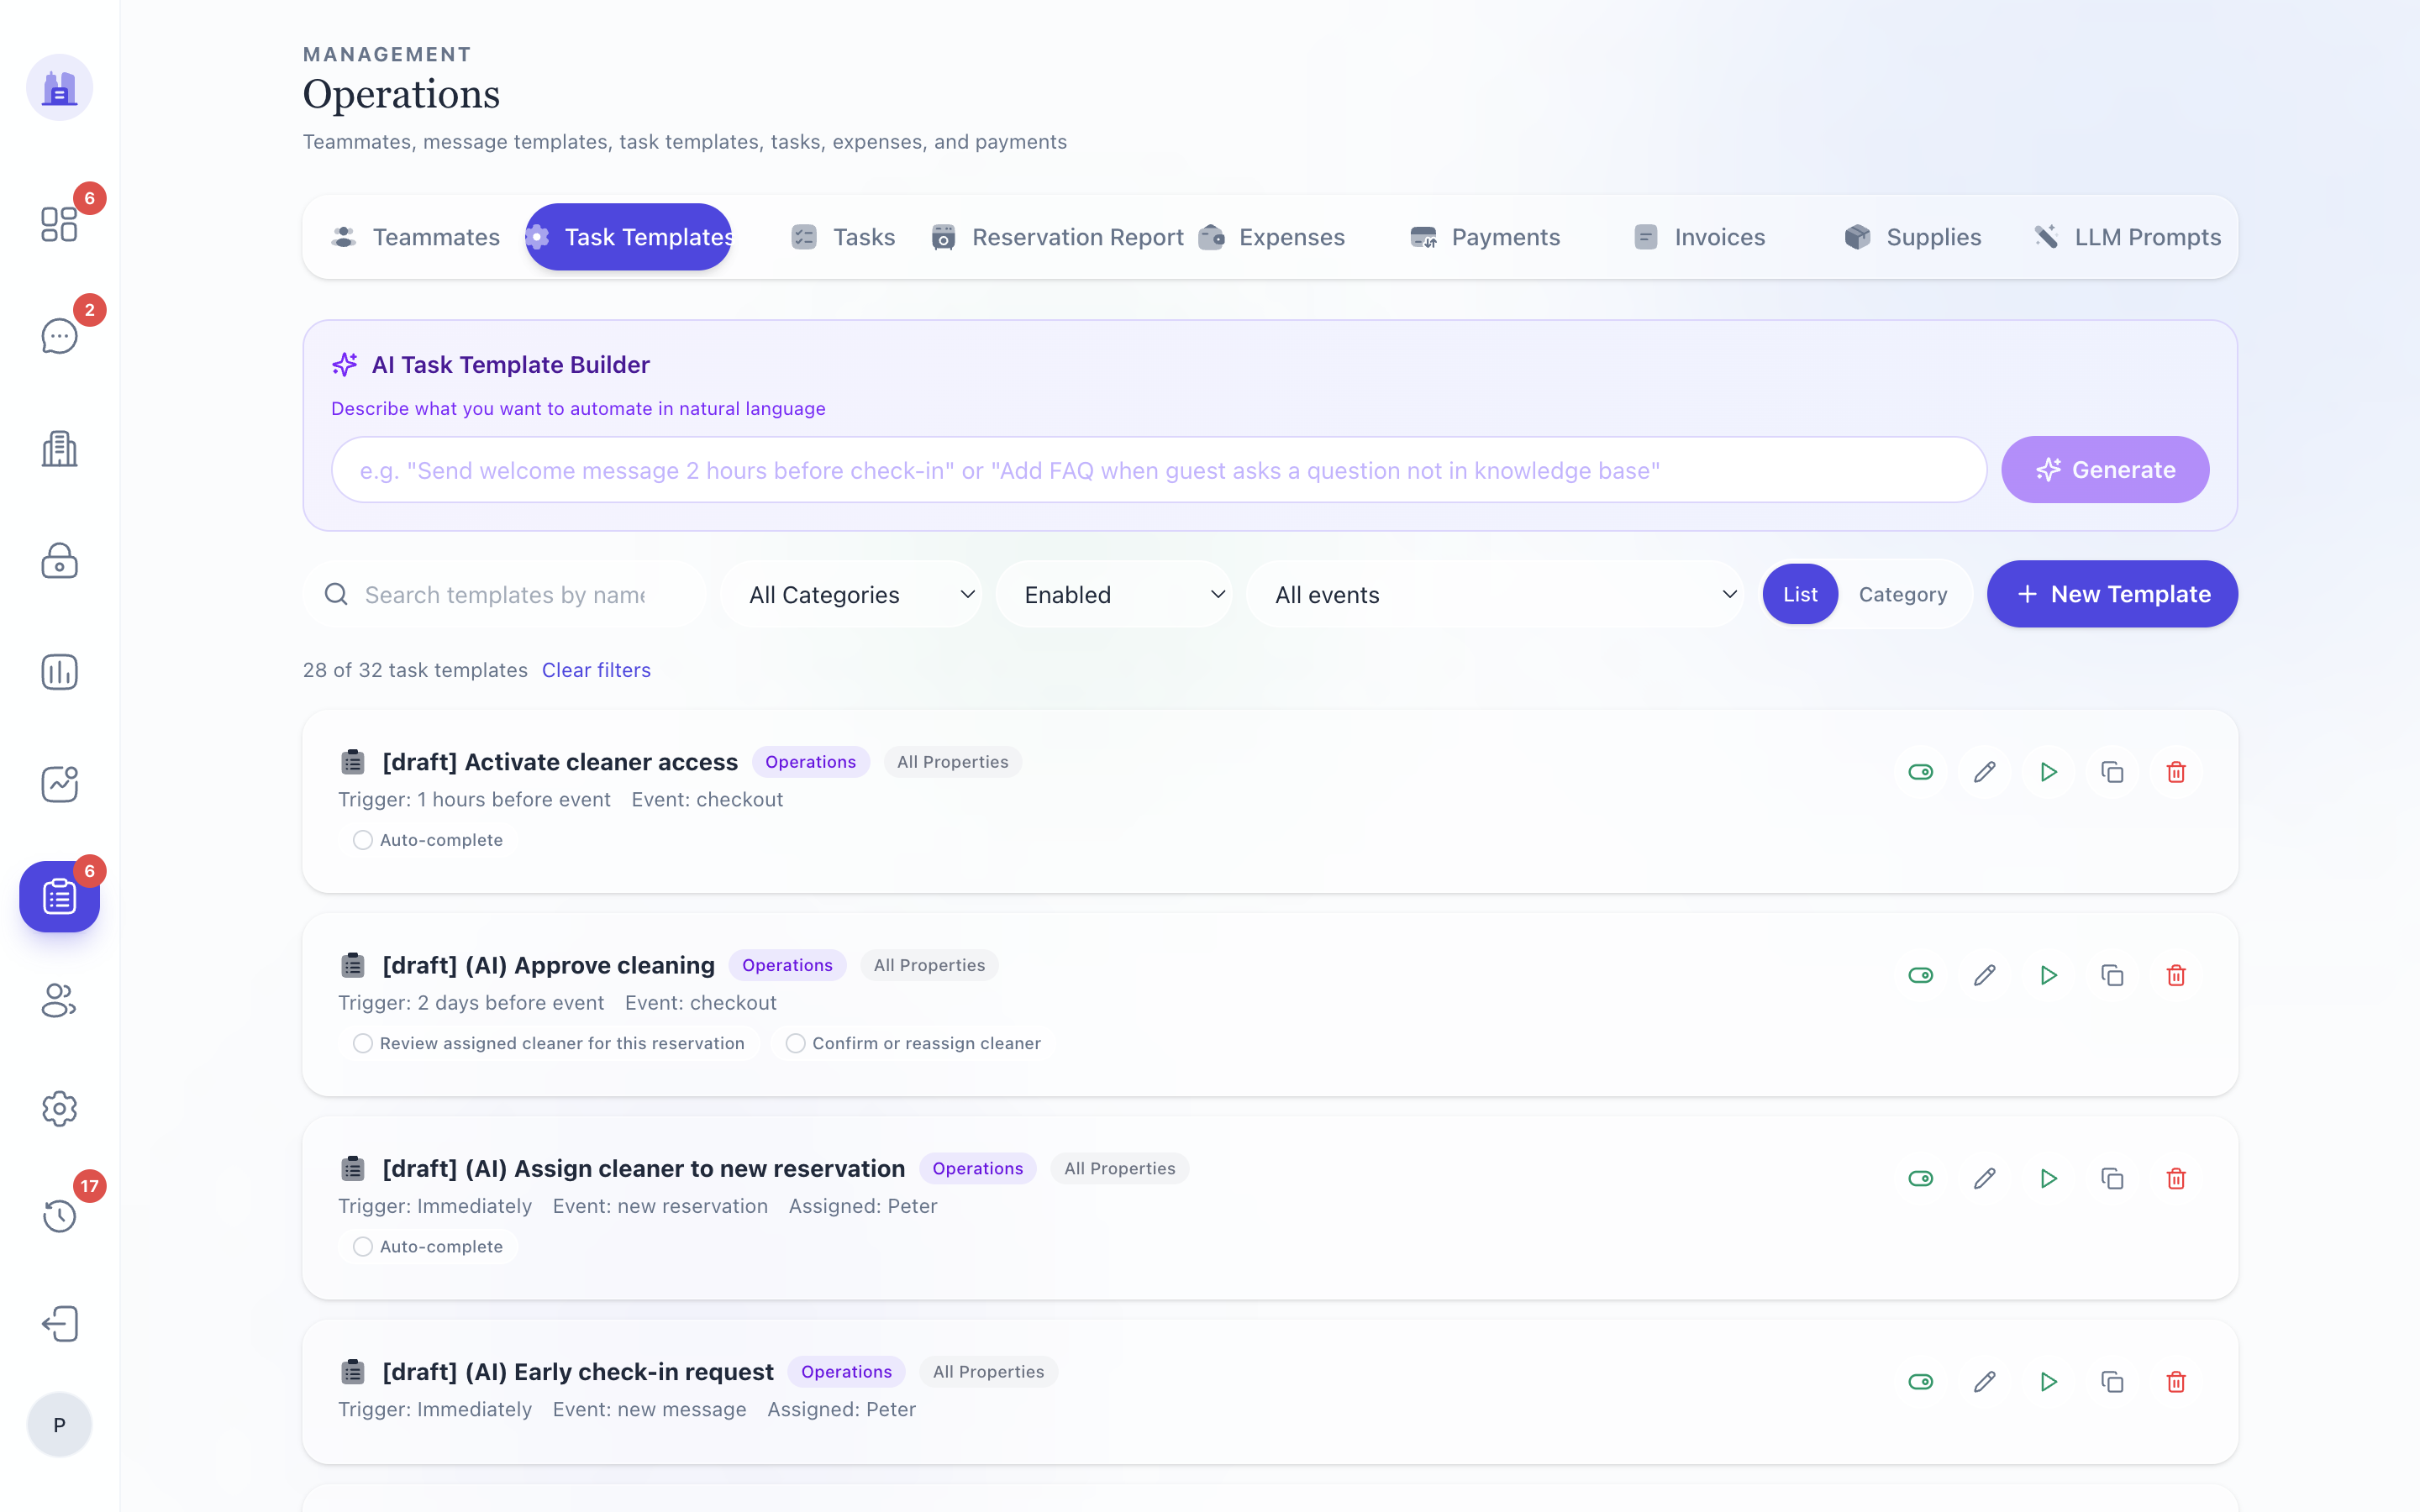Run the Assign cleaner to new reservation template
The height and width of the screenshot is (1512, 2420).
(x=2048, y=1178)
